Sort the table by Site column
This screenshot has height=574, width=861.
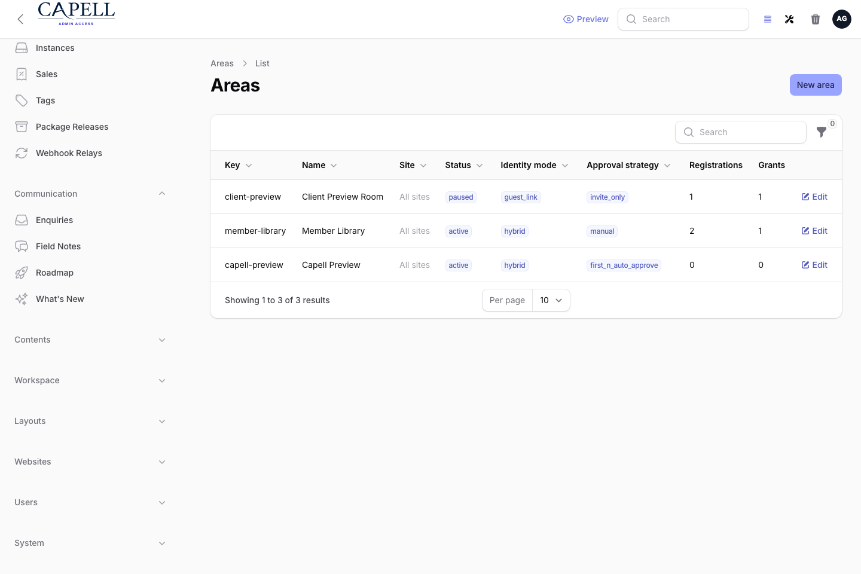tap(413, 165)
